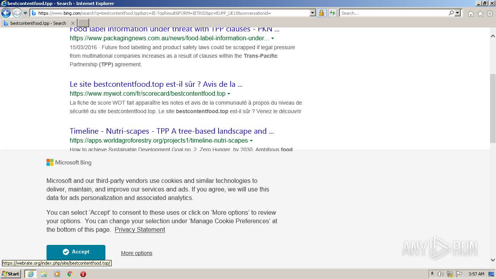Open Google Chrome from the taskbar
Viewport: 496px width, 279px height.
pyautogui.click(x=70, y=274)
